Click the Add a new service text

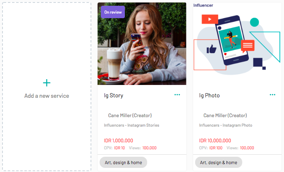[x=47, y=96]
